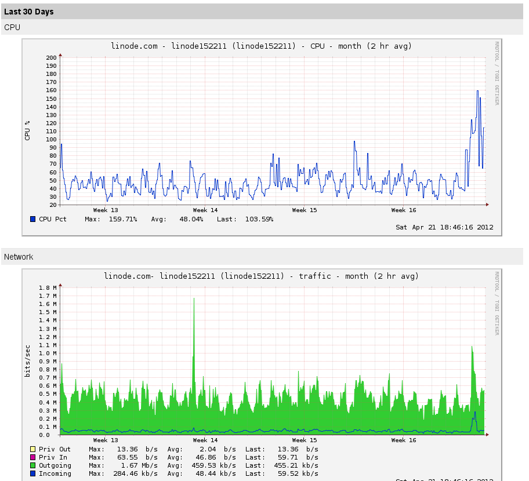Click Week 14 label on traffic graph
Image resolution: width=529 pixels, height=481 pixels.
pyautogui.click(x=205, y=440)
